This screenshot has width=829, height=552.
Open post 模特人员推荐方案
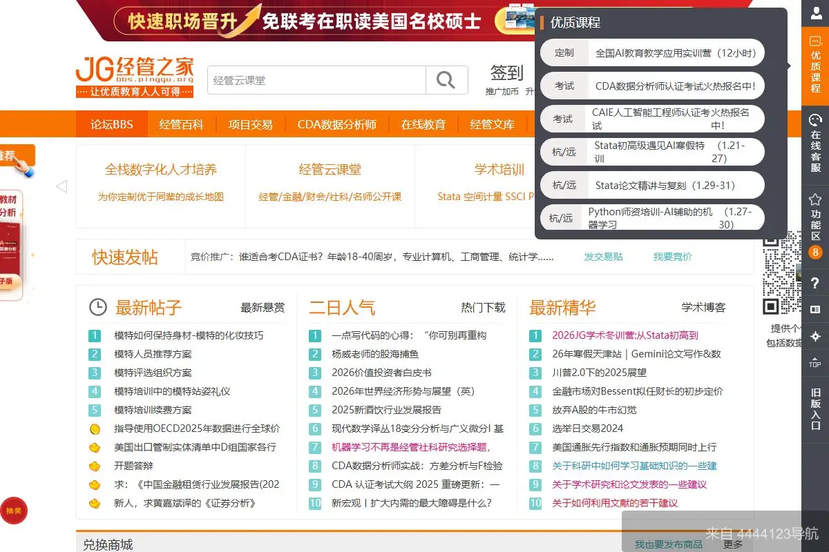(153, 354)
